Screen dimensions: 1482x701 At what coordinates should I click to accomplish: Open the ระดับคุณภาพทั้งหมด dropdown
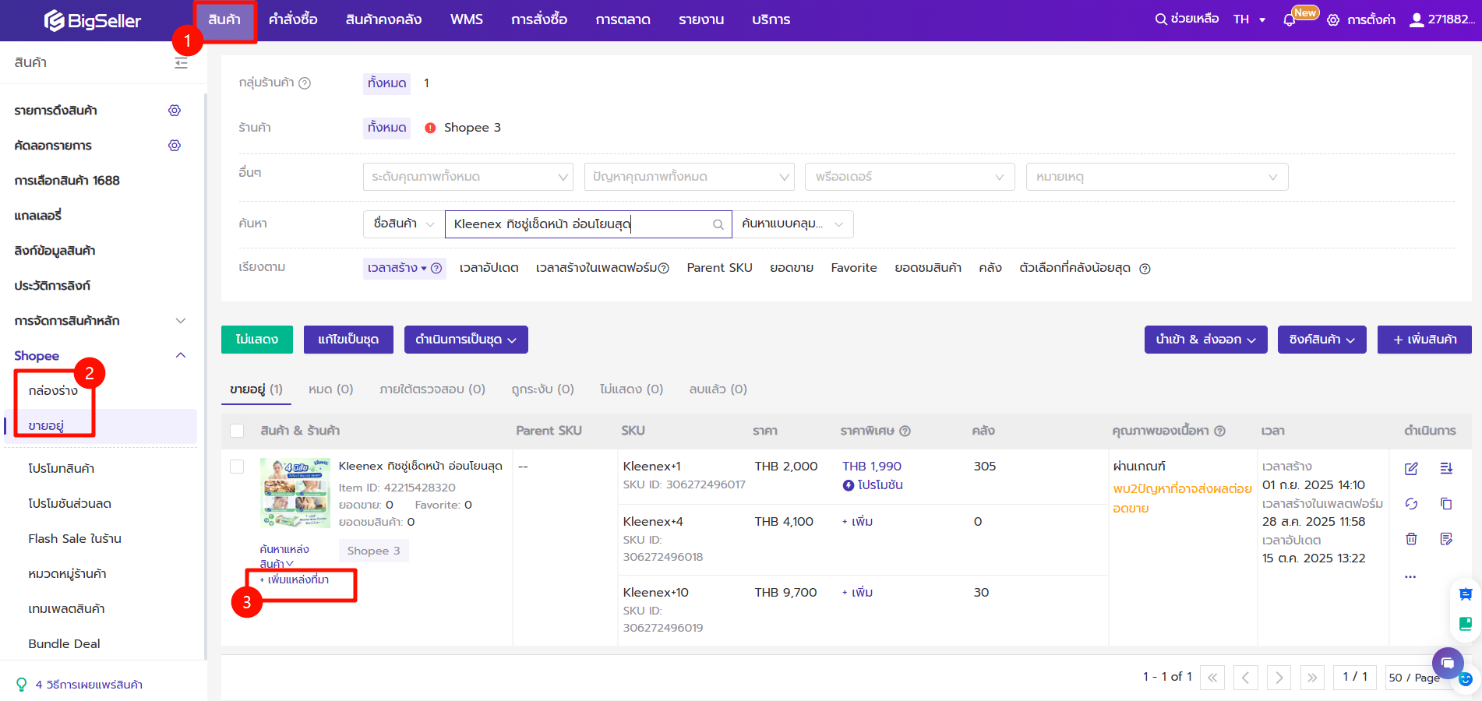[x=468, y=177]
